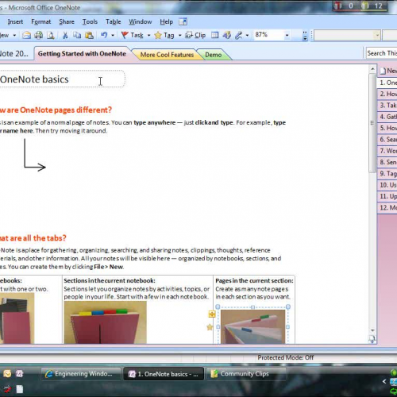Expand toolbar options overflow arrow
This screenshot has width=397, height=397.
(x=305, y=36)
